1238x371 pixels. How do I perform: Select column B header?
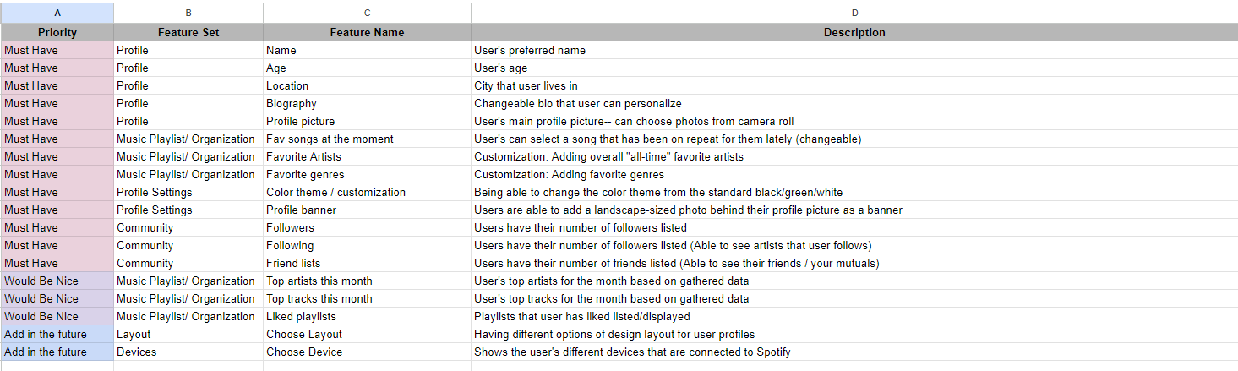(x=188, y=13)
